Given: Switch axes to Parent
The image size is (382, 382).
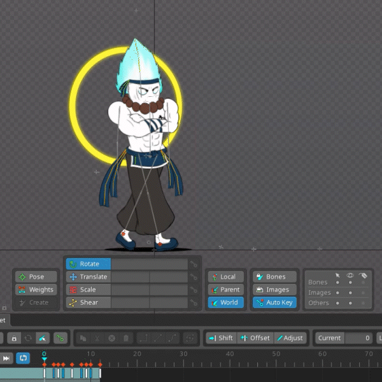Looking at the screenshot, I should pyautogui.click(x=226, y=290).
